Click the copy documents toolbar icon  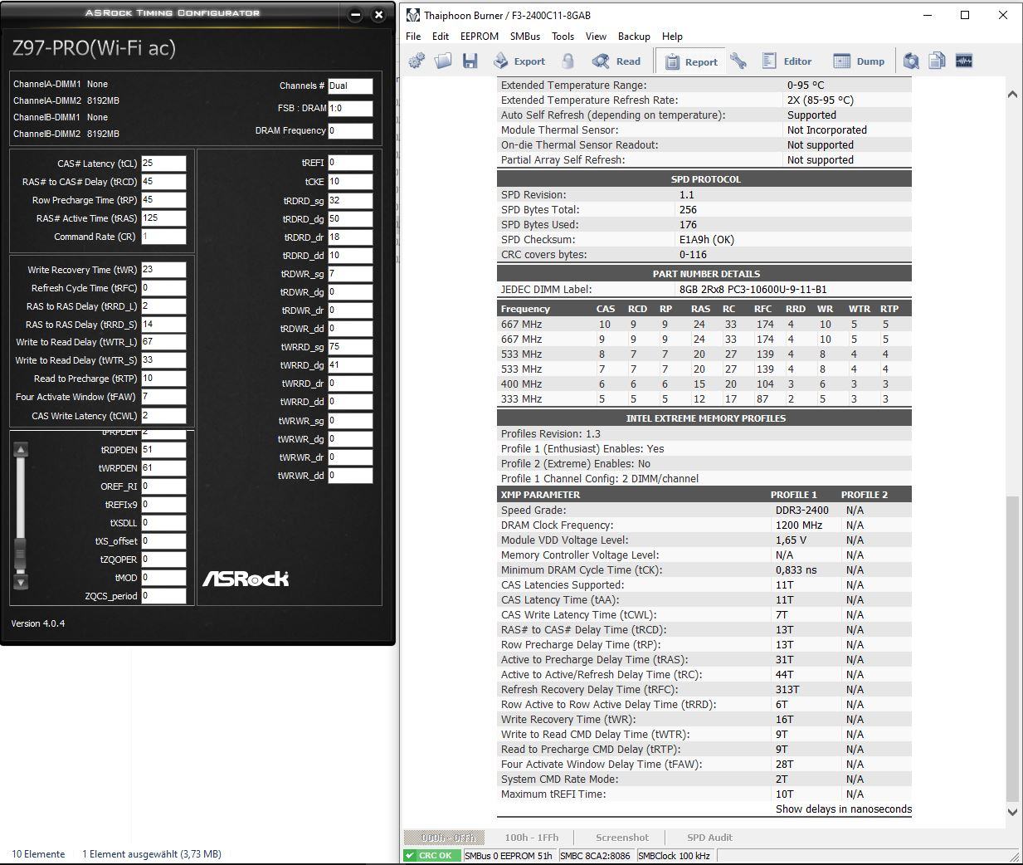(937, 61)
